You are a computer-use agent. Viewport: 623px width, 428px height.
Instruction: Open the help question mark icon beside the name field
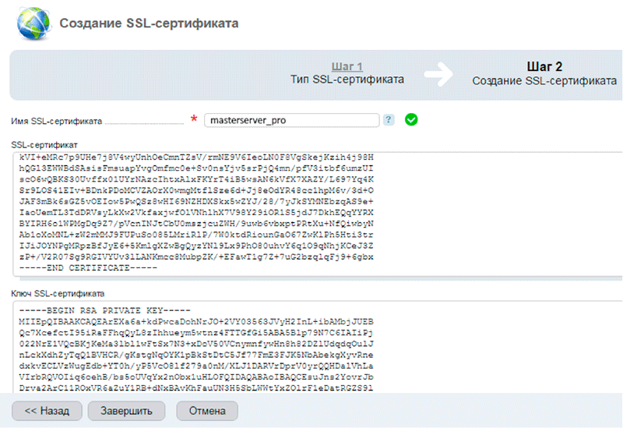coord(389,120)
